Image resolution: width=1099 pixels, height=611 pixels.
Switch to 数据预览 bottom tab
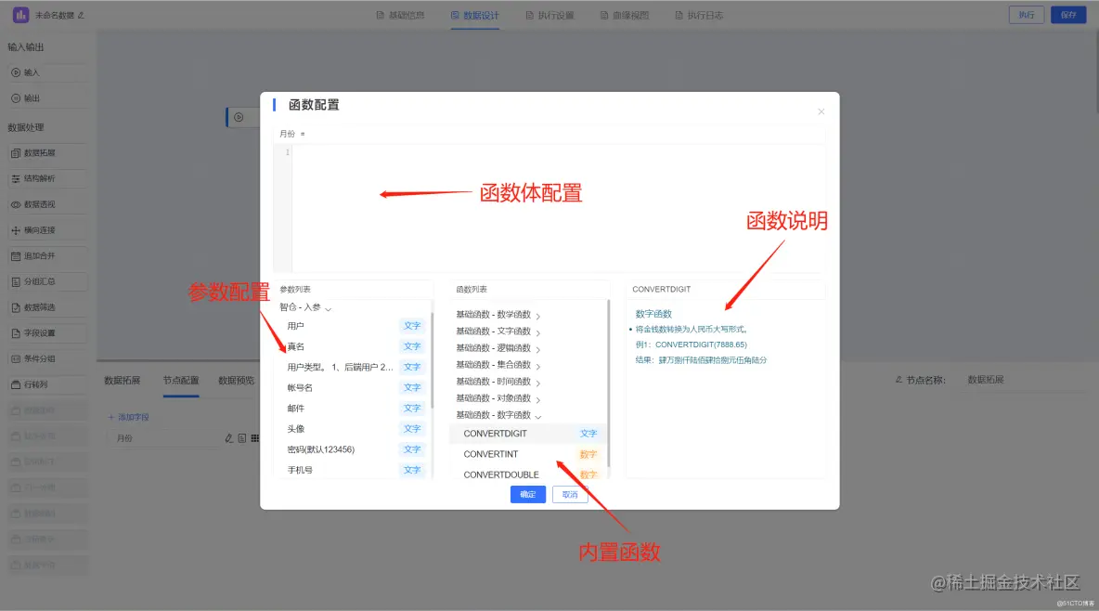pos(236,380)
